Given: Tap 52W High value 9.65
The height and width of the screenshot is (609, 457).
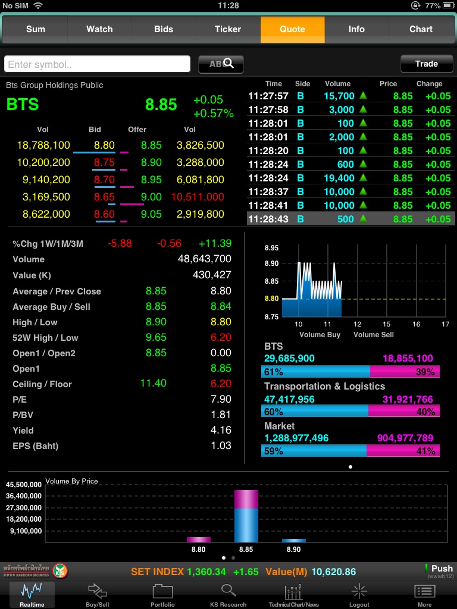Looking at the screenshot, I should [x=156, y=338].
